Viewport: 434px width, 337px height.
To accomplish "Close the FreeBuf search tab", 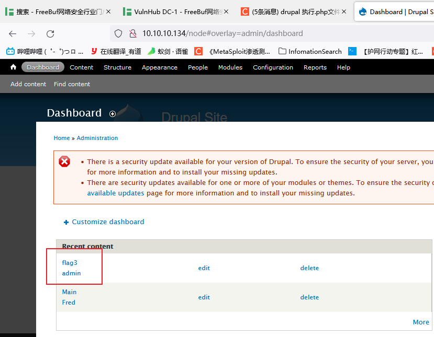I will [108, 11].
